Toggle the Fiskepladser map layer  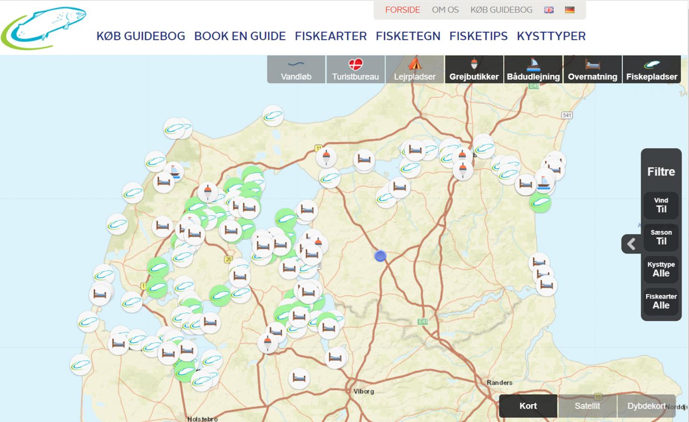(652, 69)
